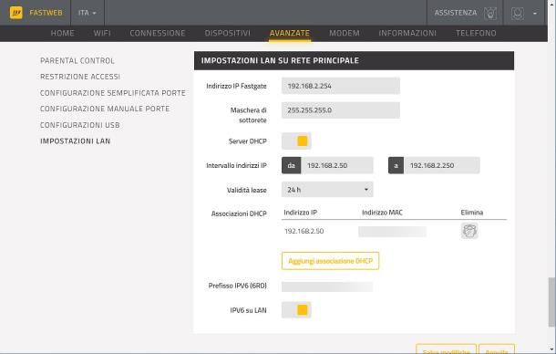Open the ITA language dropdown
556x354 pixels.
tap(88, 13)
